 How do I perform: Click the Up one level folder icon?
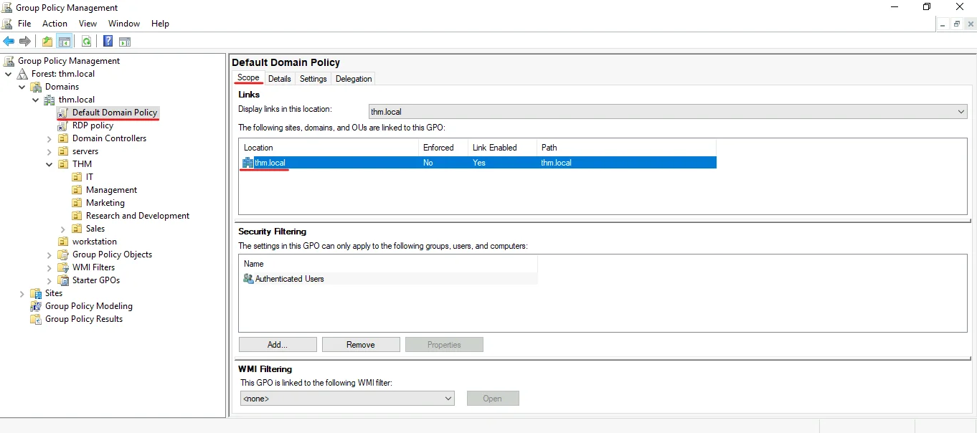[47, 42]
